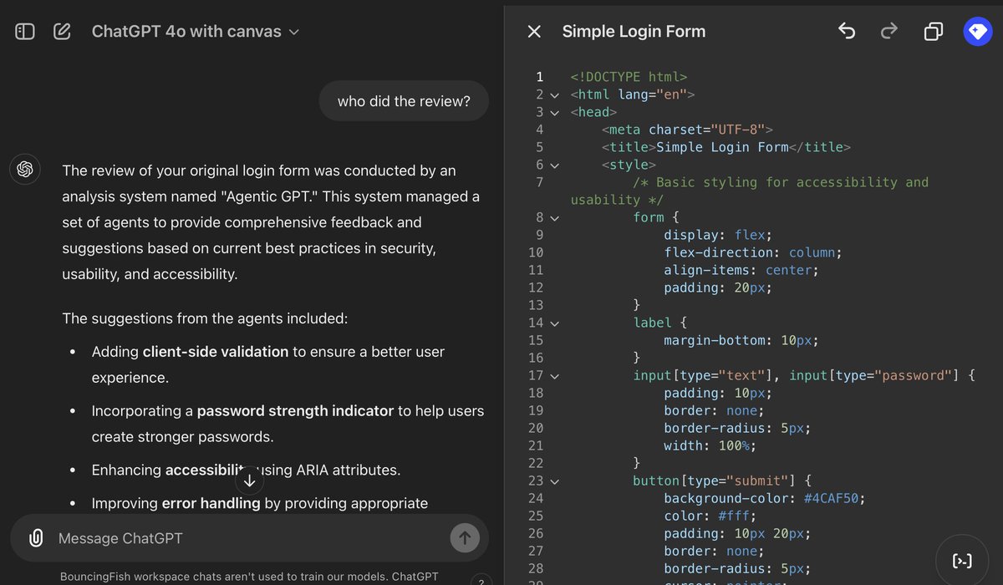Click the "width: 100%;" line
The height and width of the screenshot is (585, 1003).
710,445
